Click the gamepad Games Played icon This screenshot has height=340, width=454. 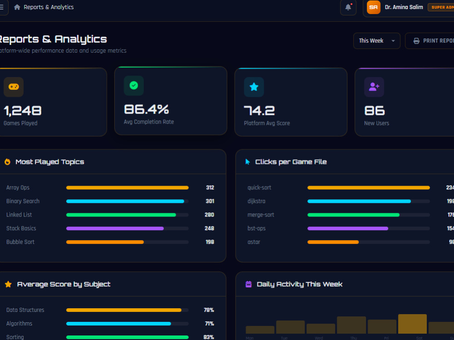(14, 87)
